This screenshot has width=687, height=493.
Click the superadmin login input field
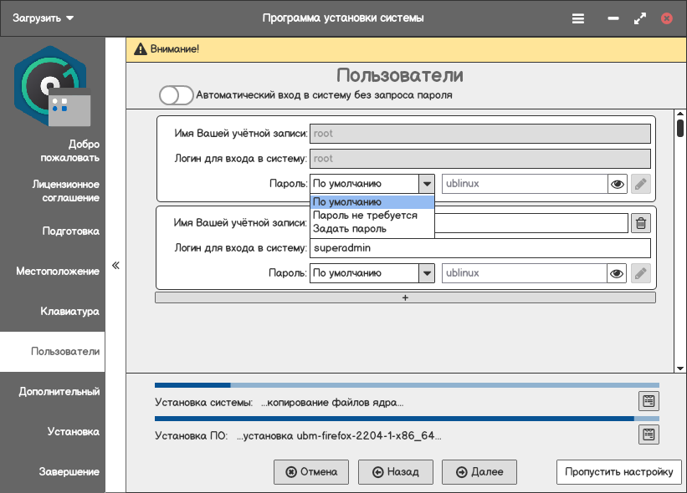click(x=479, y=248)
